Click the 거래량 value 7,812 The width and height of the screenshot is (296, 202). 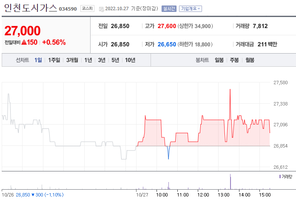(x=260, y=26)
